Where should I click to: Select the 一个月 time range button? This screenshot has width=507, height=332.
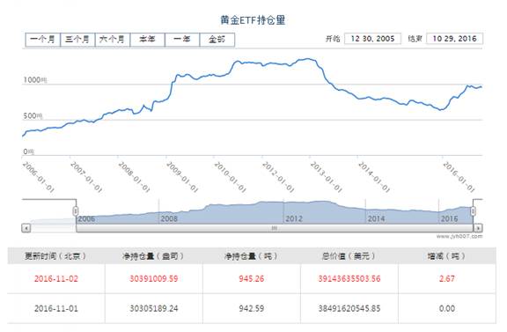[x=42, y=40]
